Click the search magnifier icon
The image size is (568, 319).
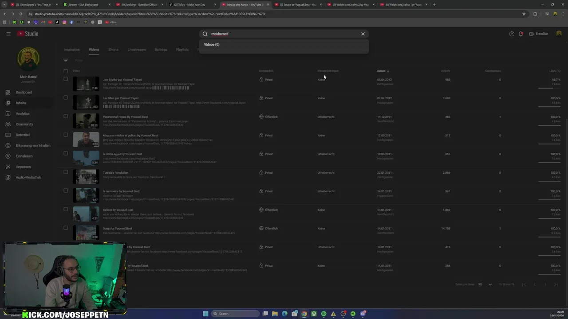[x=205, y=34]
